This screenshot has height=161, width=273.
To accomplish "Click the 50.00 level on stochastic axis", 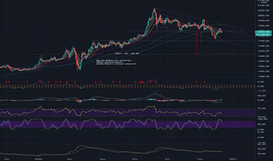I will pos(262,124).
